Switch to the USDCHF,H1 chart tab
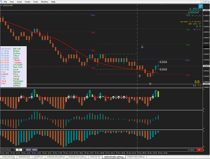Image resolution: width=210 pixels, height=159 pixels. (x=95, y=157)
